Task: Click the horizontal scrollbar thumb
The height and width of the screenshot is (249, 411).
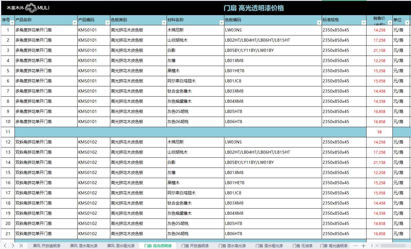Action: pyautogui.click(x=393, y=246)
